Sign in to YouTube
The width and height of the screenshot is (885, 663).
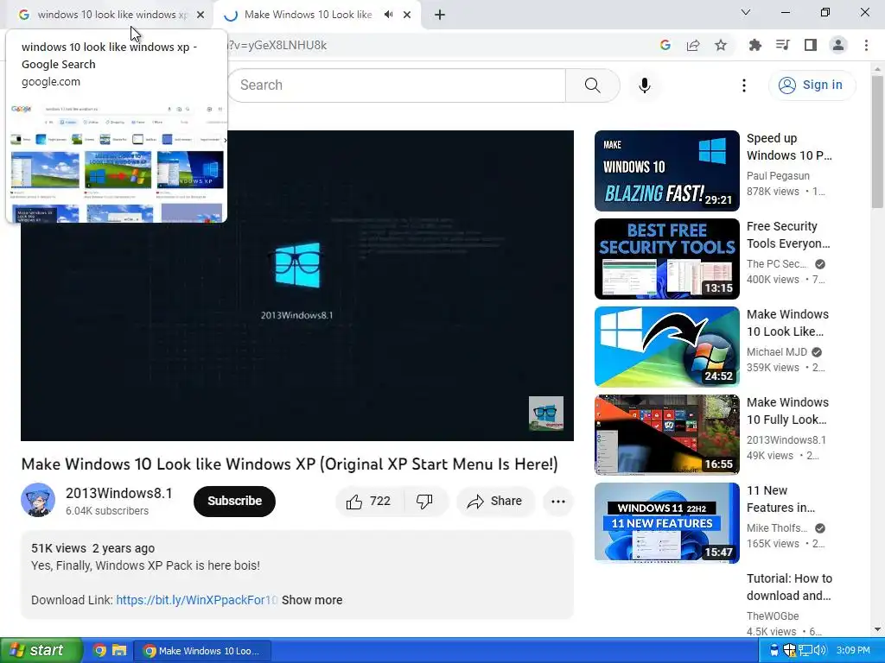pos(812,85)
